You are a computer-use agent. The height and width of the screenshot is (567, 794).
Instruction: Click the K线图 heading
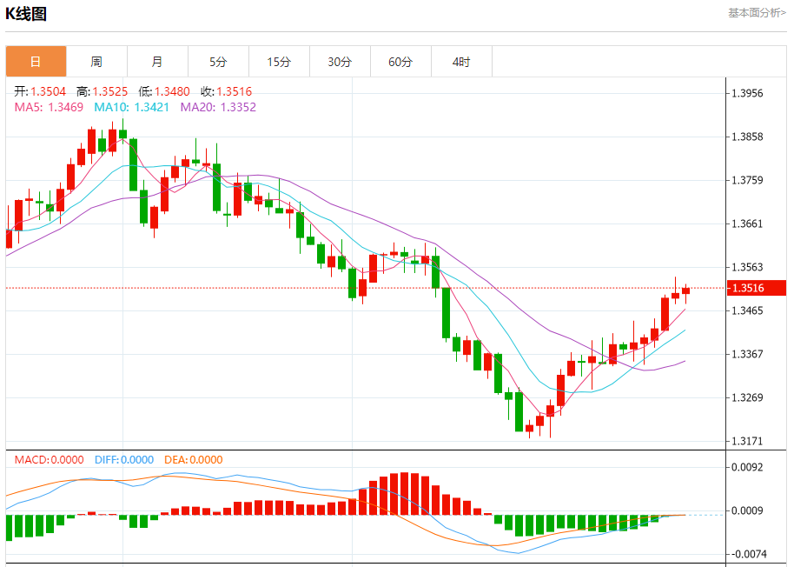pyautogui.click(x=26, y=14)
